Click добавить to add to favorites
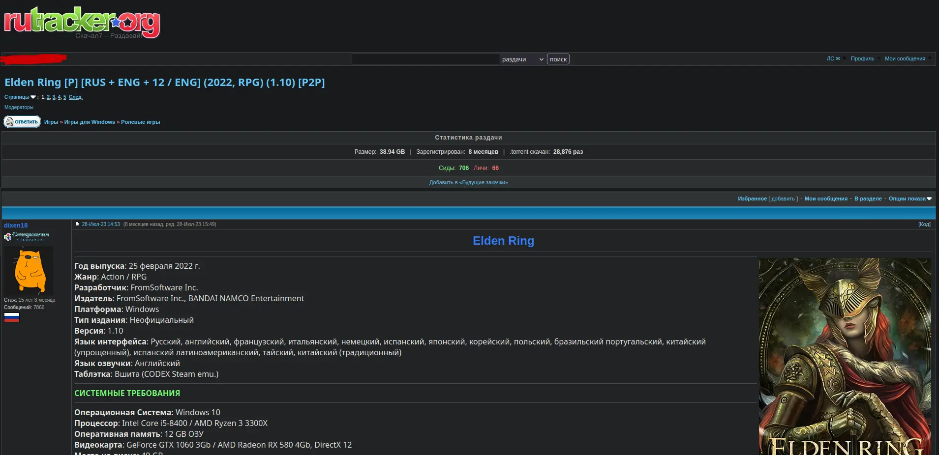 pos(783,199)
